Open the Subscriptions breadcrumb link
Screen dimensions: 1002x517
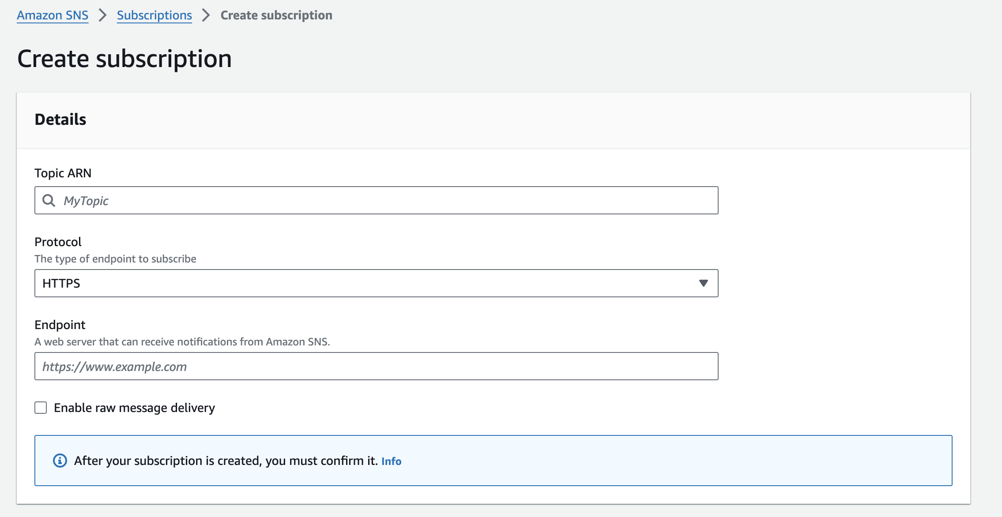[154, 15]
